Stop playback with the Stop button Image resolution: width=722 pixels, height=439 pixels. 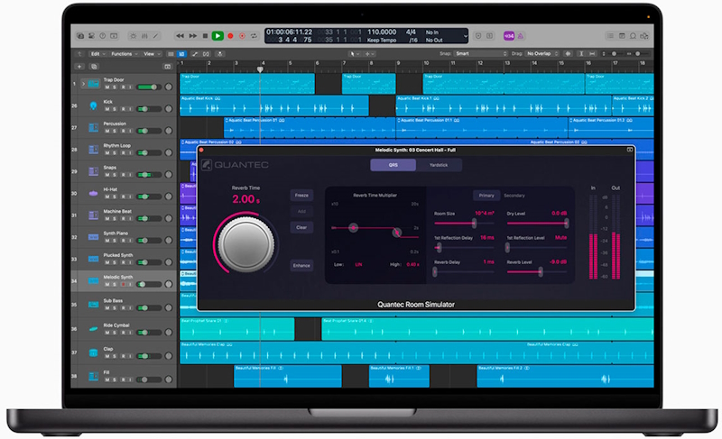206,36
